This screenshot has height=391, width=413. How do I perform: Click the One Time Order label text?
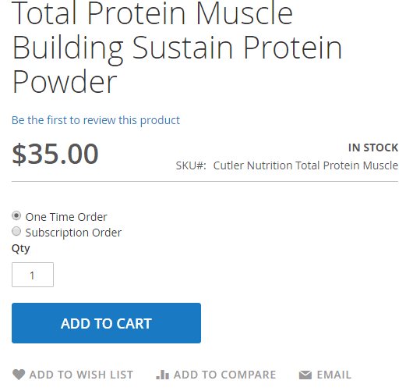coord(66,217)
